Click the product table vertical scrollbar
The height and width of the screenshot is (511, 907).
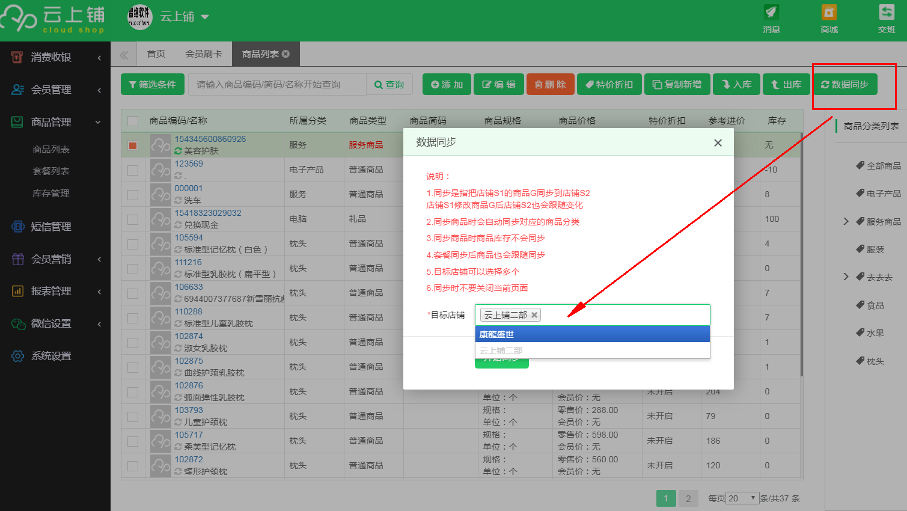801,255
